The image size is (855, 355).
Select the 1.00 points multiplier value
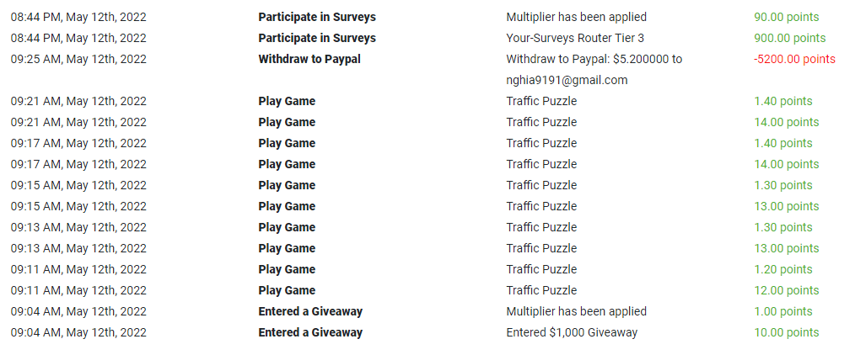[783, 311]
